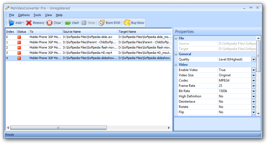268x144 pixels.
Task: Open the File menu
Action: click(x=12, y=15)
